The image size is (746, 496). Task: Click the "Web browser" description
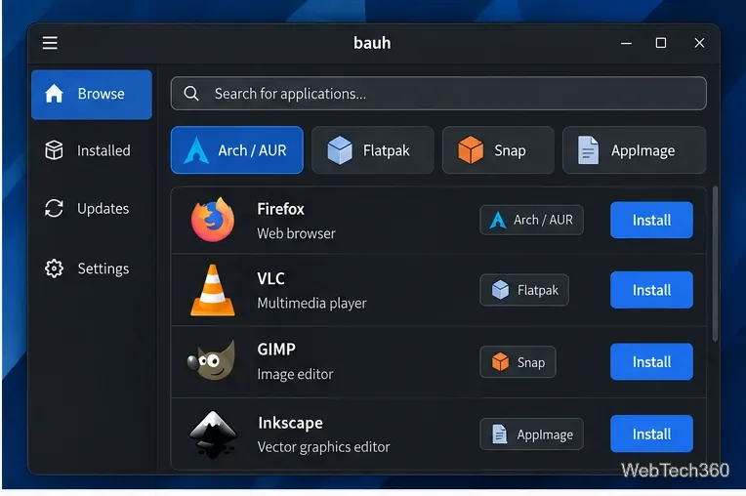[x=296, y=233]
